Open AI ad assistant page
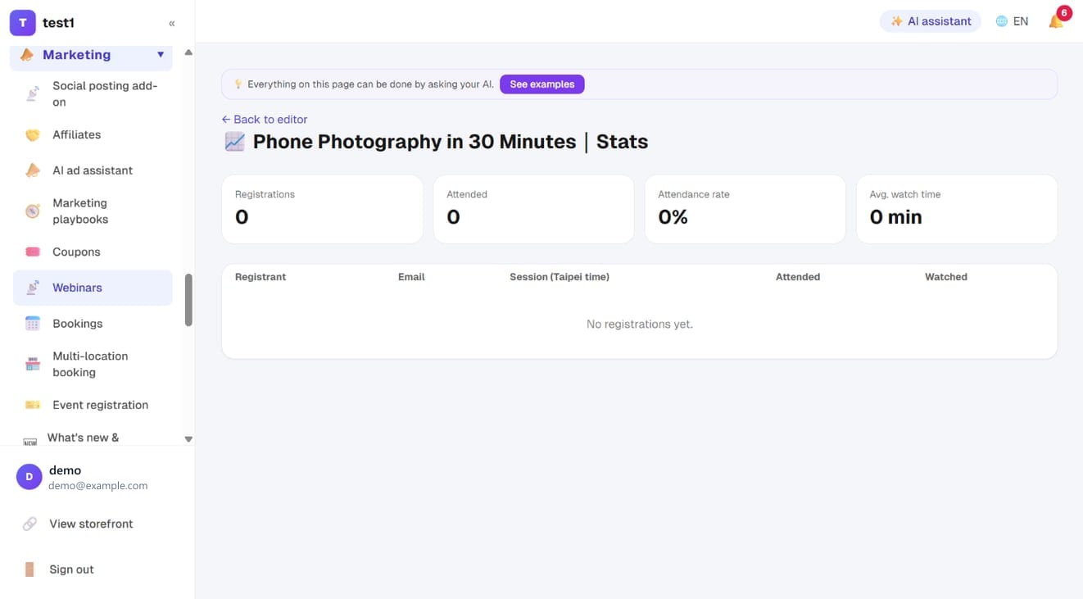The image size is (1083, 599). [x=93, y=170]
